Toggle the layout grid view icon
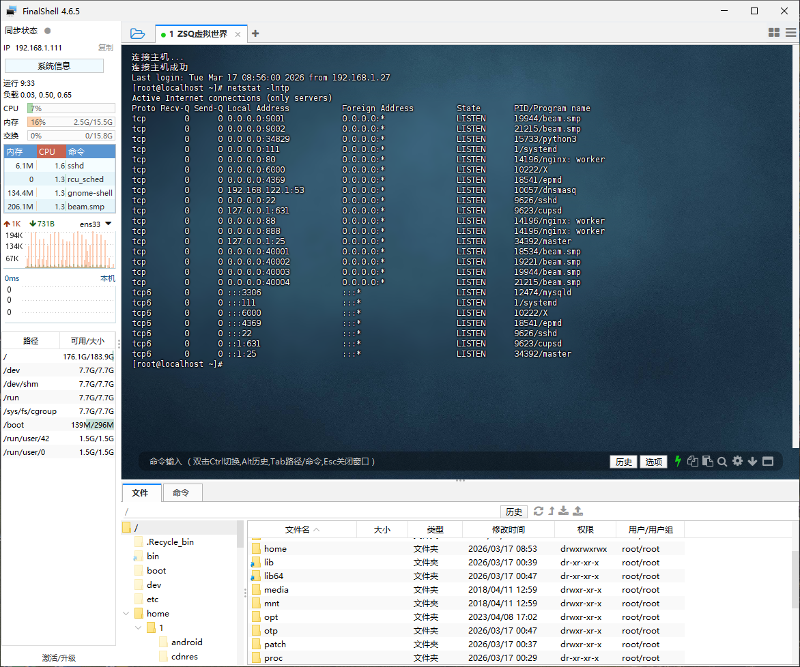This screenshot has height=667, width=800. [773, 33]
